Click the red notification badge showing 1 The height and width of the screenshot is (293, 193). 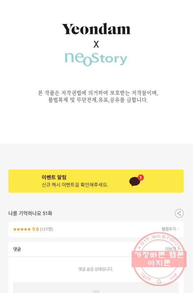click(x=141, y=177)
